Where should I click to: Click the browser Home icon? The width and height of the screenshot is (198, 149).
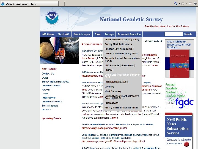(x=176, y=4)
